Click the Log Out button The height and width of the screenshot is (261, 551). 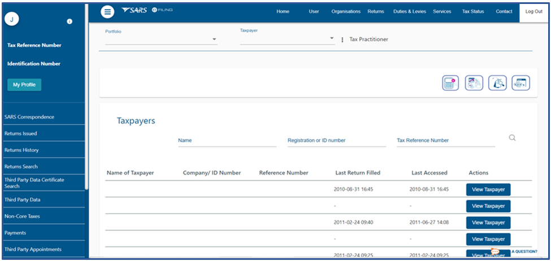[x=533, y=12]
